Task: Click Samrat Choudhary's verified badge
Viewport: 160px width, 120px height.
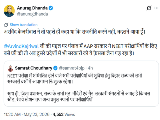Action: pos(55,68)
